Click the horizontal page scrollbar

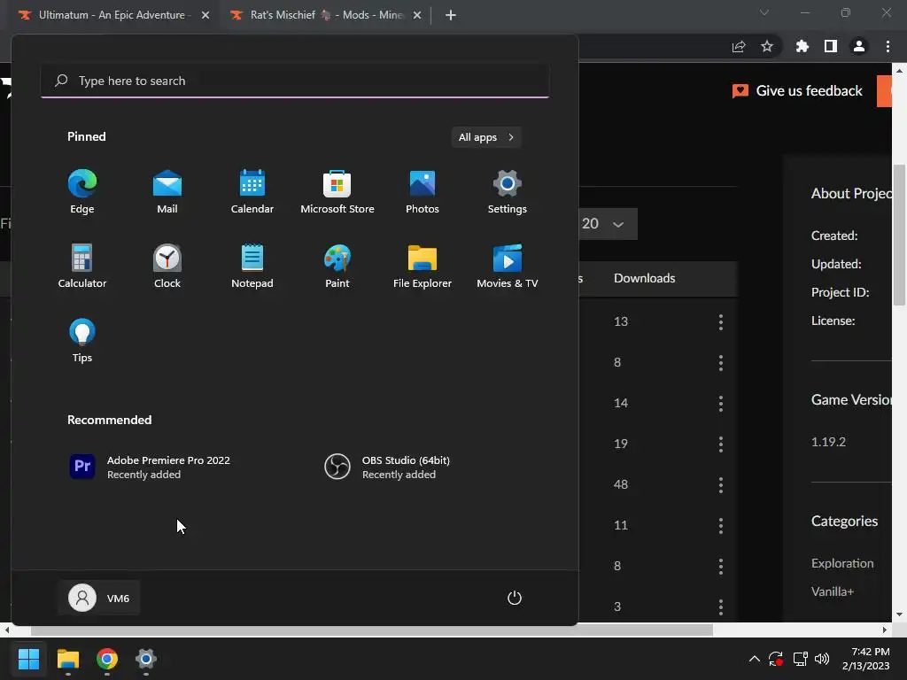point(371,630)
